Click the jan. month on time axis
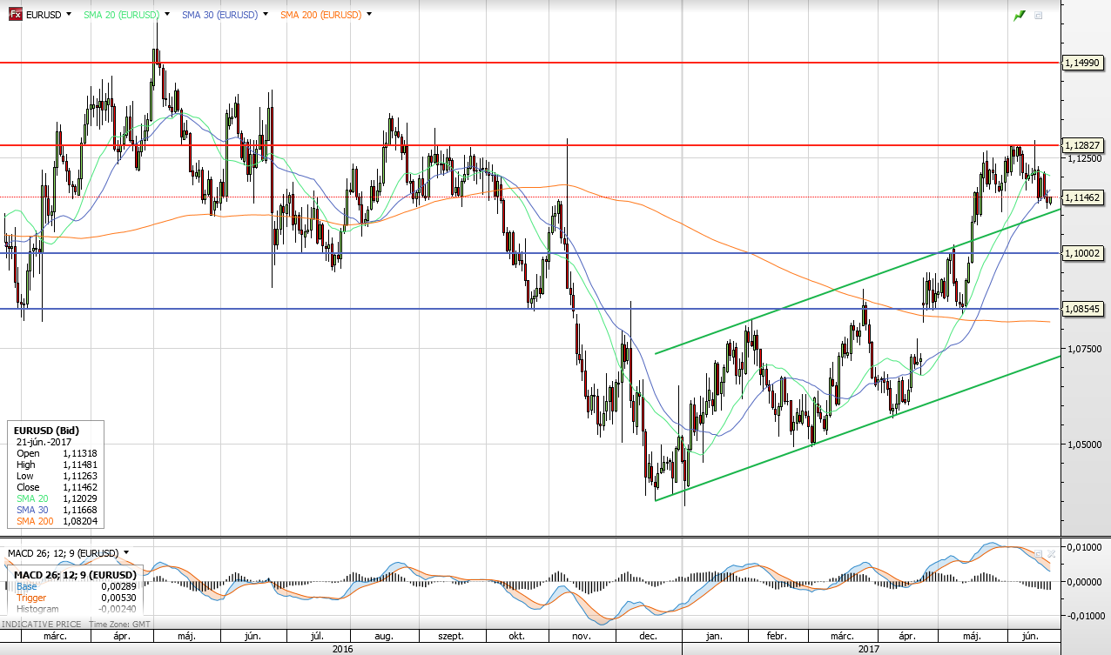This screenshot has height=655, width=1111. click(x=714, y=637)
